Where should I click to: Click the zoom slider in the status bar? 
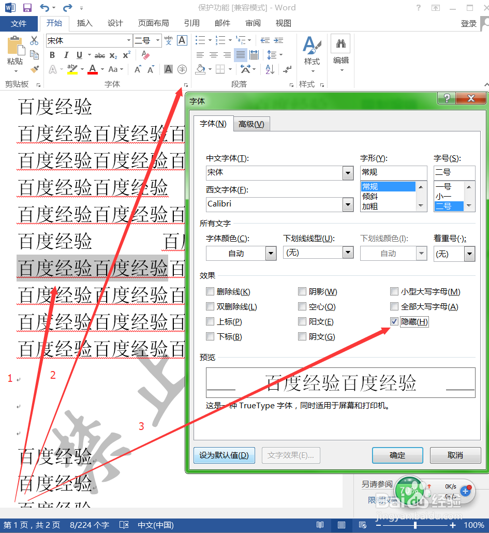tap(414, 525)
